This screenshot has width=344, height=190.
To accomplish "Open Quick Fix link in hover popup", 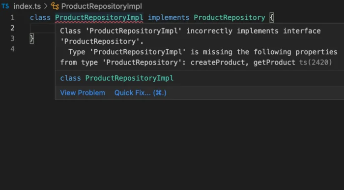I will click(x=141, y=93).
